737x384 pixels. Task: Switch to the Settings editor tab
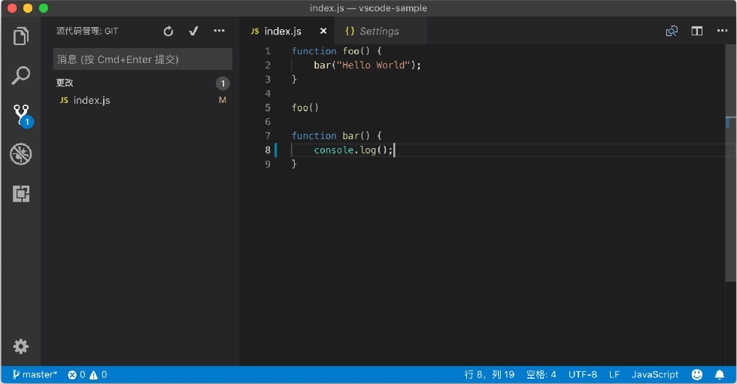click(x=372, y=31)
